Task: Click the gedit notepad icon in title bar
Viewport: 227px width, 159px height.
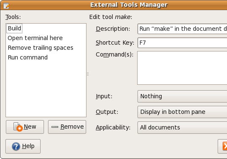Action: pyautogui.click(x=6, y=5)
